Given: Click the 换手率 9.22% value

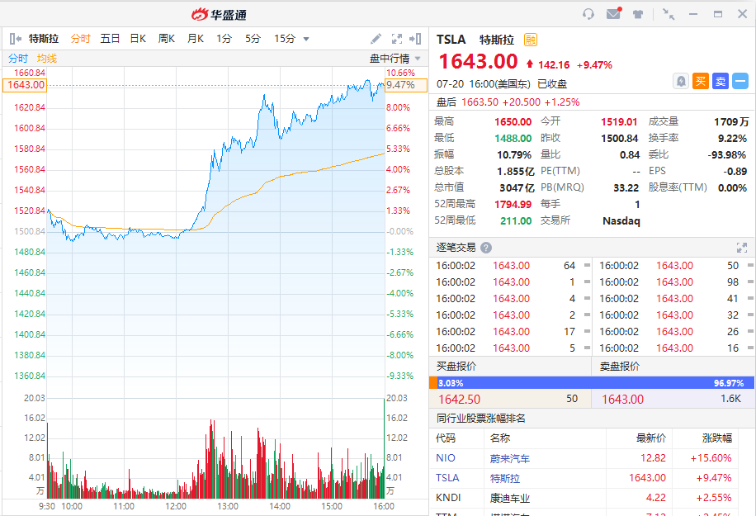Looking at the screenshot, I should 732,139.
